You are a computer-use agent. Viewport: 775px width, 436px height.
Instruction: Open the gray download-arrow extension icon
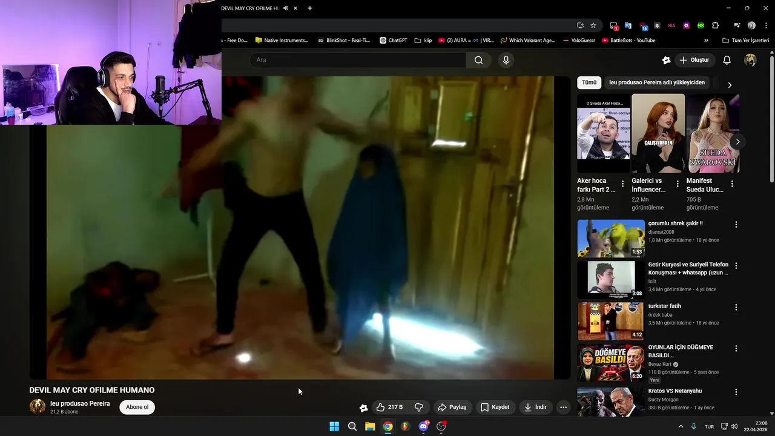[657, 25]
